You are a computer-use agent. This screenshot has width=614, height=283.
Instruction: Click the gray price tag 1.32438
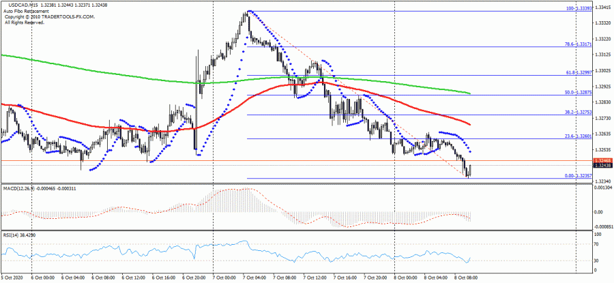click(602, 166)
